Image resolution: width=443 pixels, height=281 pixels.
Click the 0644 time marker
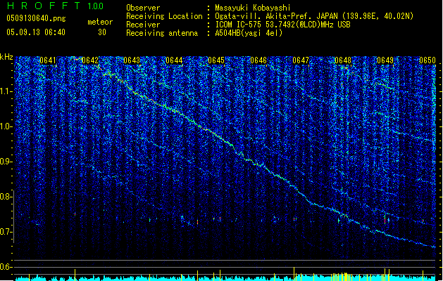pos(174,60)
